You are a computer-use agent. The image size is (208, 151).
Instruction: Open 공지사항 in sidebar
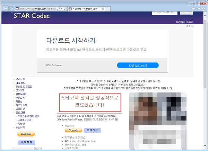point(20,79)
